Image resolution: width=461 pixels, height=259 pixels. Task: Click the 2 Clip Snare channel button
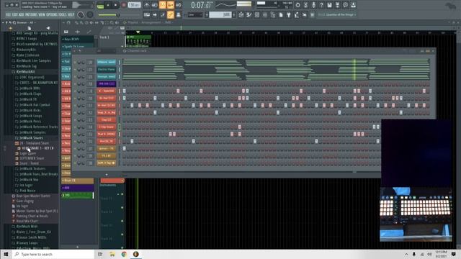[x=107, y=127]
